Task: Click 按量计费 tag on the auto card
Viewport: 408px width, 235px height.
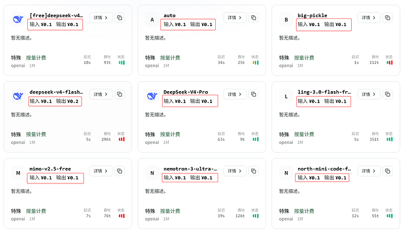Action: [170, 58]
